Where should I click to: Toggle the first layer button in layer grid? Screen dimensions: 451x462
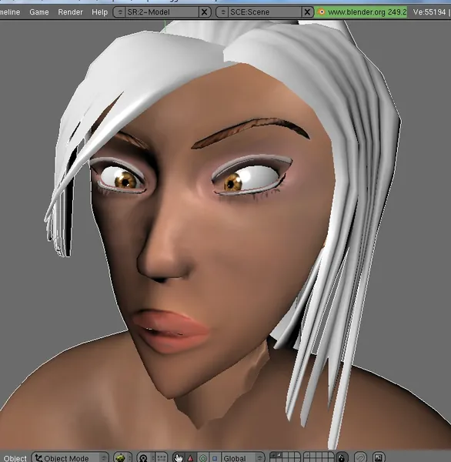(272, 455)
